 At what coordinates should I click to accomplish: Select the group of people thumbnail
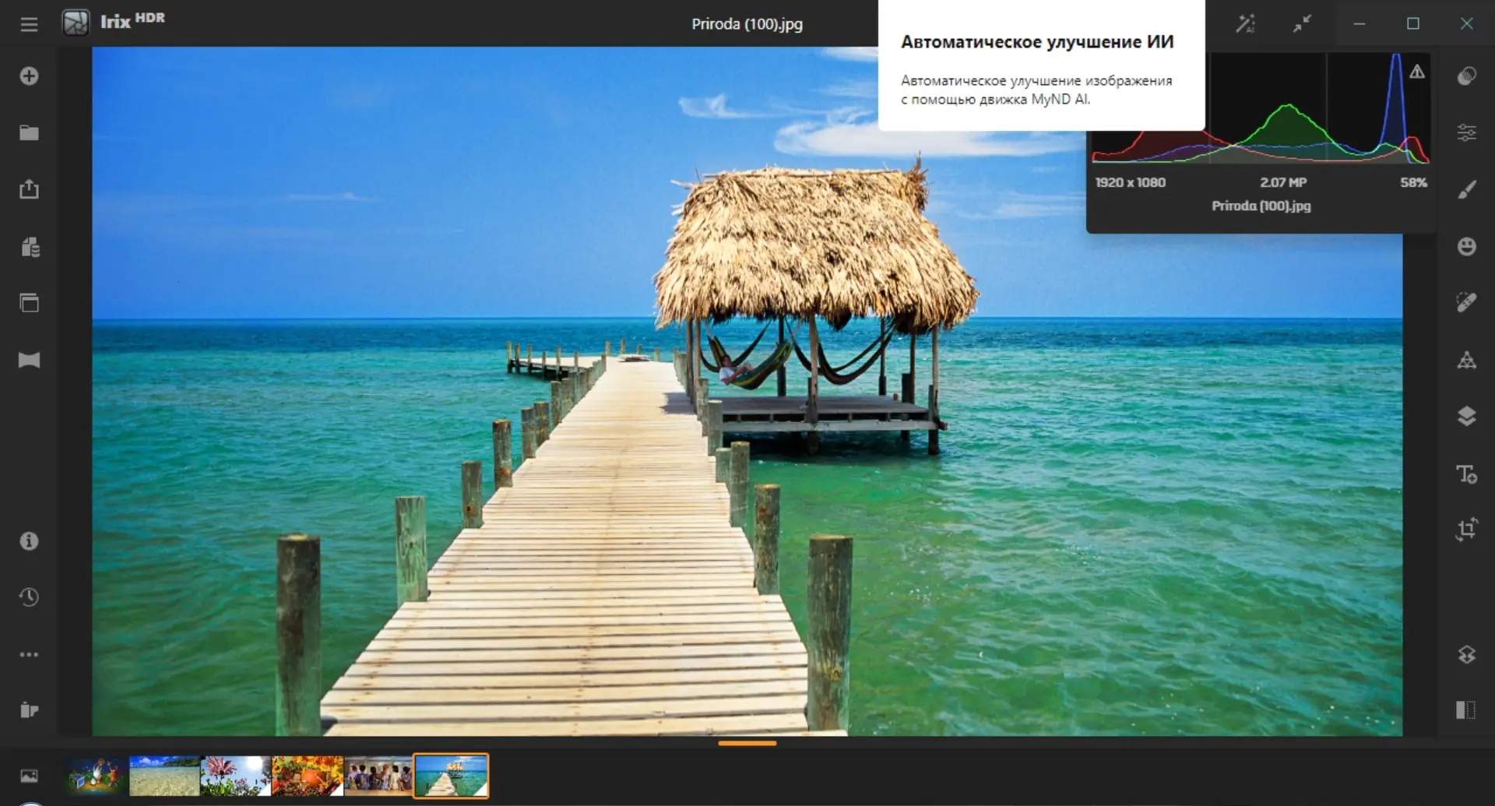point(378,776)
